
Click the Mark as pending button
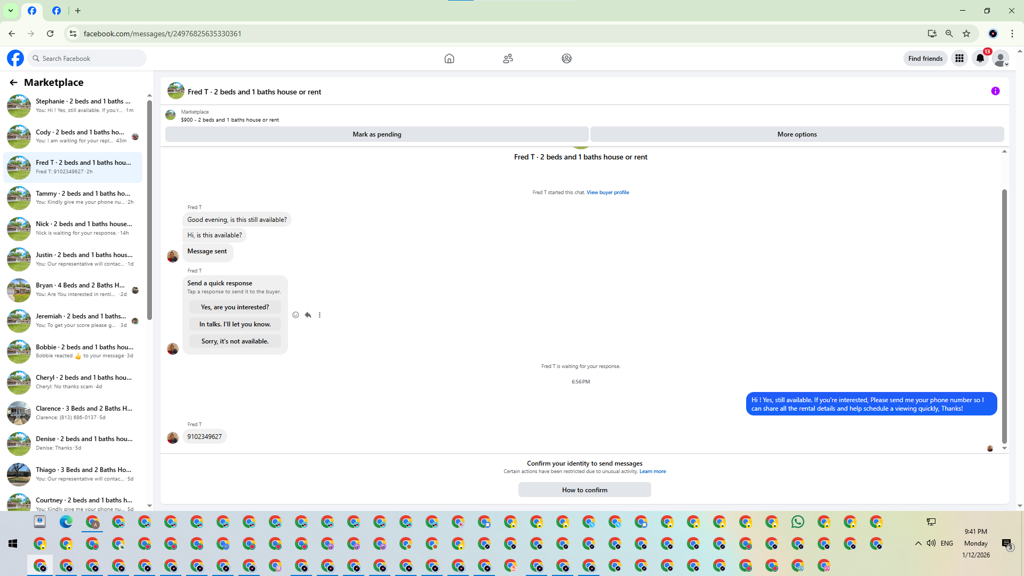point(377,134)
